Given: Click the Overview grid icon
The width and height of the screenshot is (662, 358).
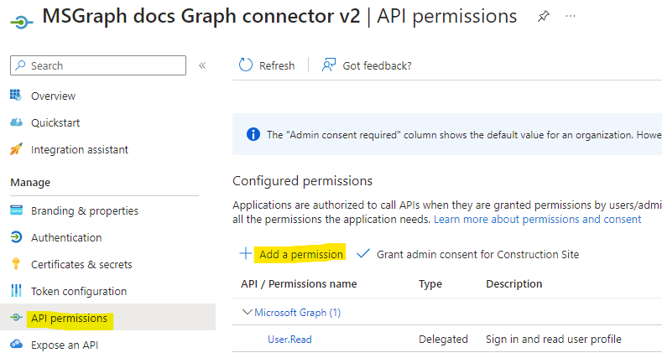Looking at the screenshot, I should (16, 96).
